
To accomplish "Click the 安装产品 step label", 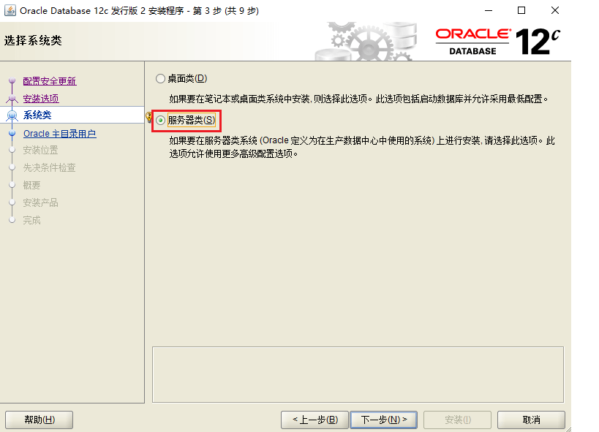I will tap(40, 202).
